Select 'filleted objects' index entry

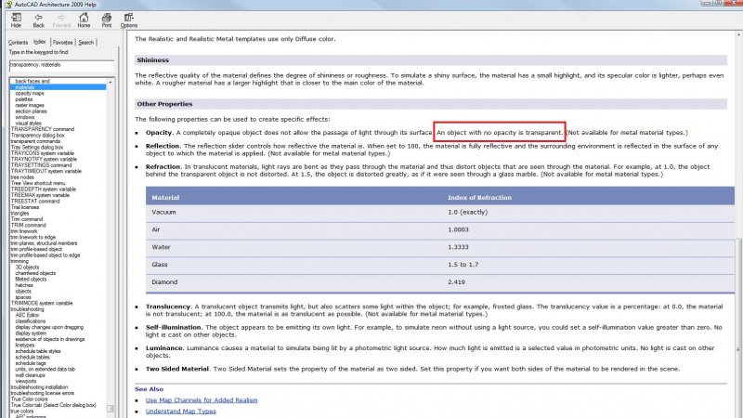tap(31, 280)
